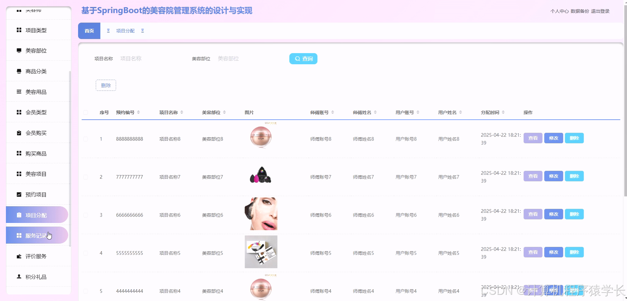Image resolution: width=627 pixels, height=301 pixels.
Task: Open the card image in row 5555555555
Action: pyautogui.click(x=261, y=252)
